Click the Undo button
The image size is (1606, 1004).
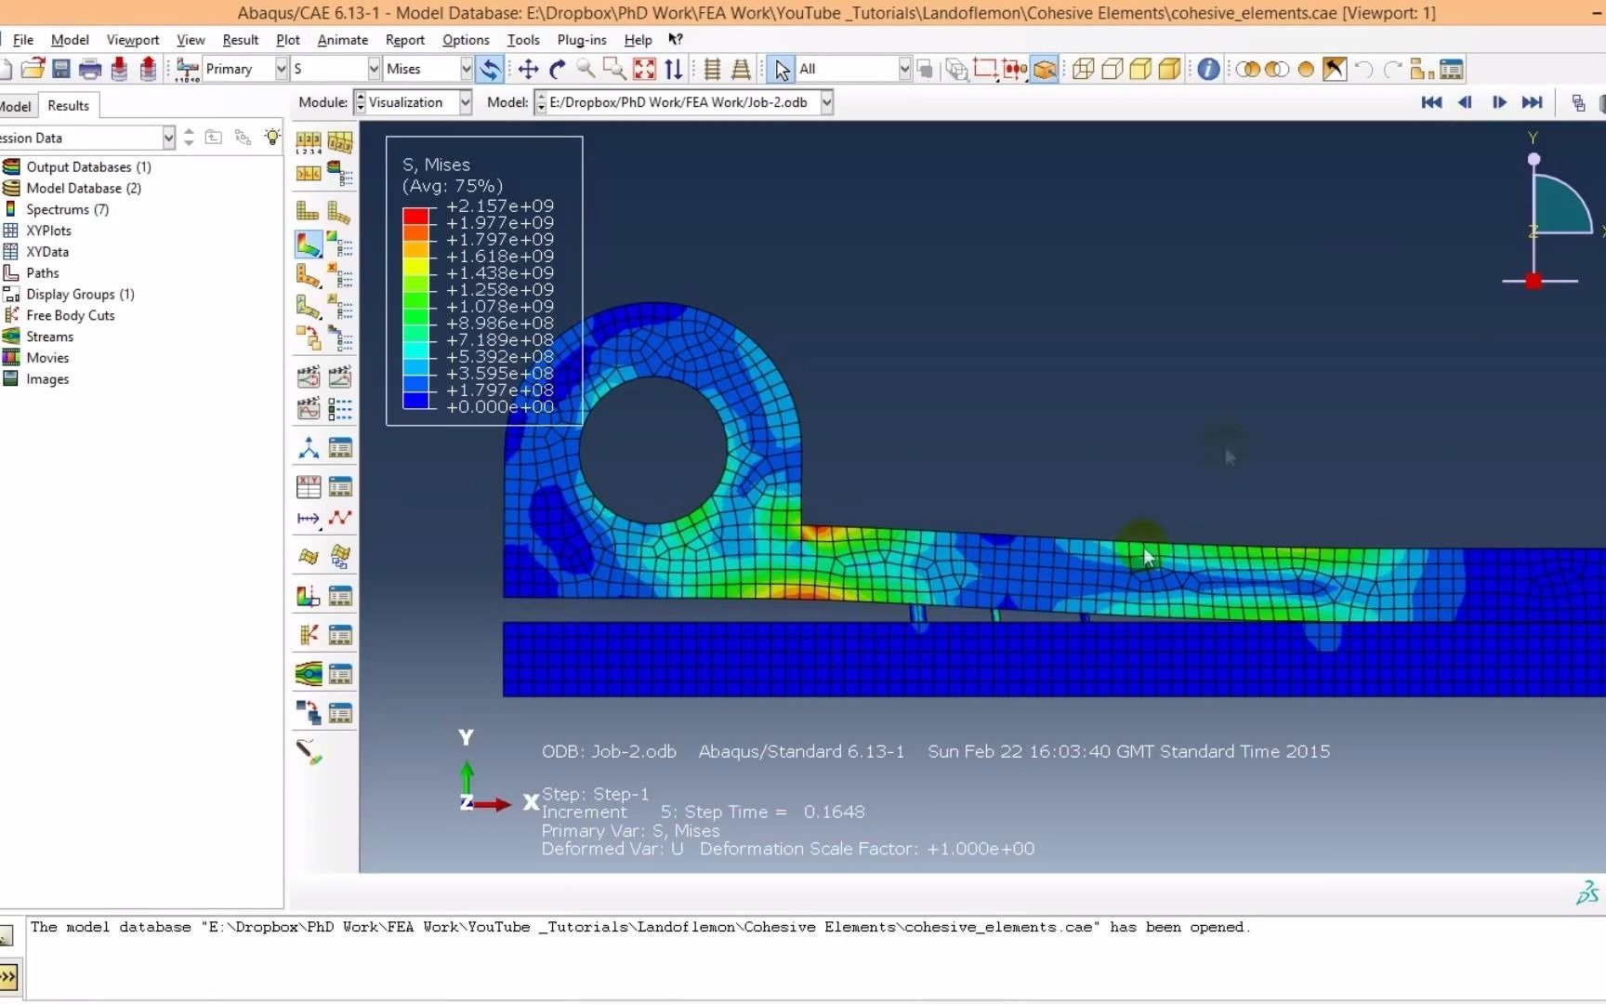click(1363, 68)
